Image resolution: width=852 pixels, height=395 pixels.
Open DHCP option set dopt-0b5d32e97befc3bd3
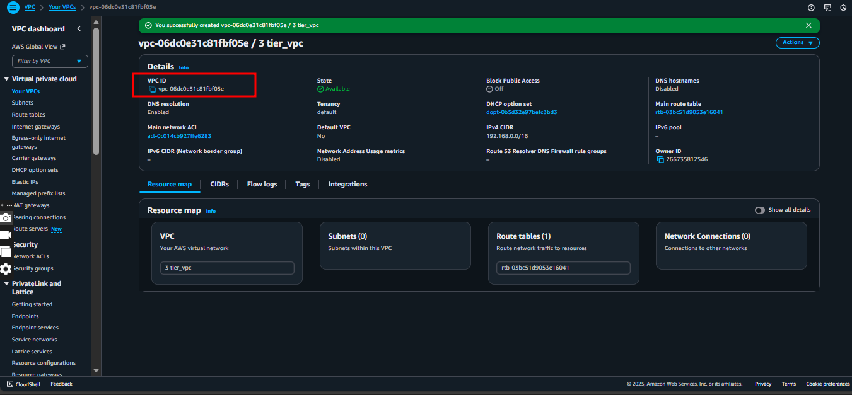pyautogui.click(x=522, y=112)
